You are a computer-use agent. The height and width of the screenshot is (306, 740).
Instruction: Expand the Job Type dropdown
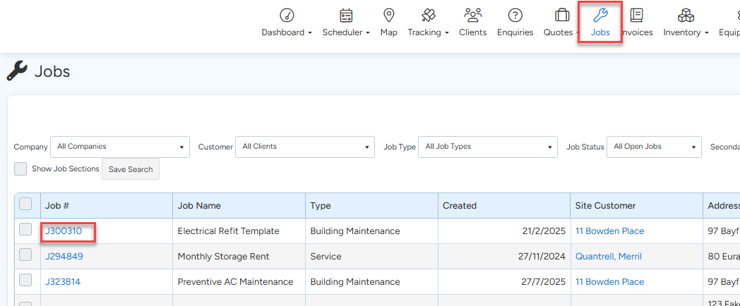(488, 147)
